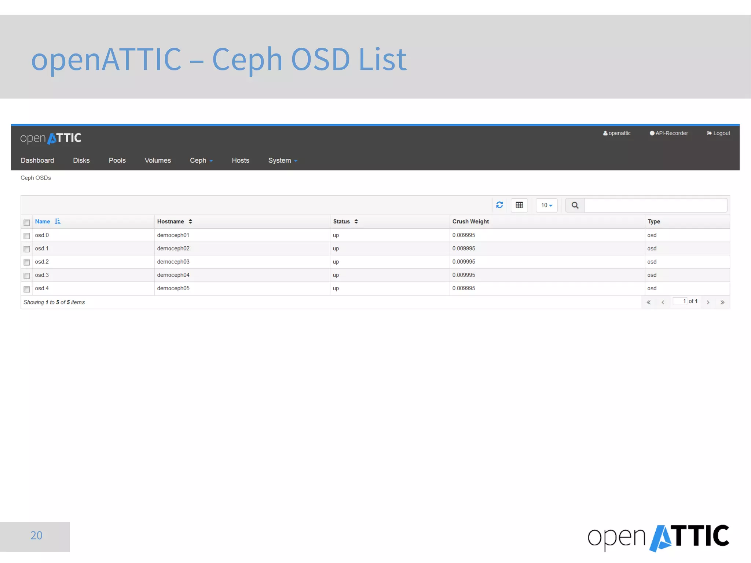Open the Pools menu item

coord(117,160)
